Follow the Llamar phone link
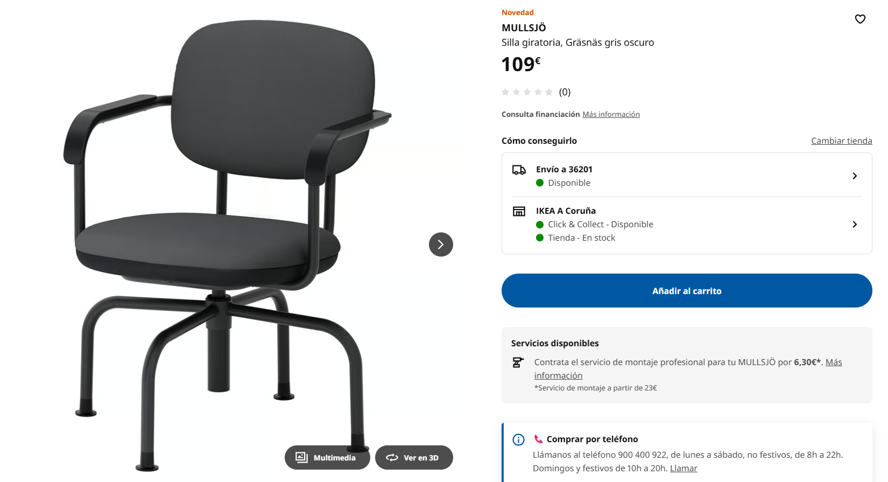The width and height of the screenshot is (888, 482). tap(683, 469)
